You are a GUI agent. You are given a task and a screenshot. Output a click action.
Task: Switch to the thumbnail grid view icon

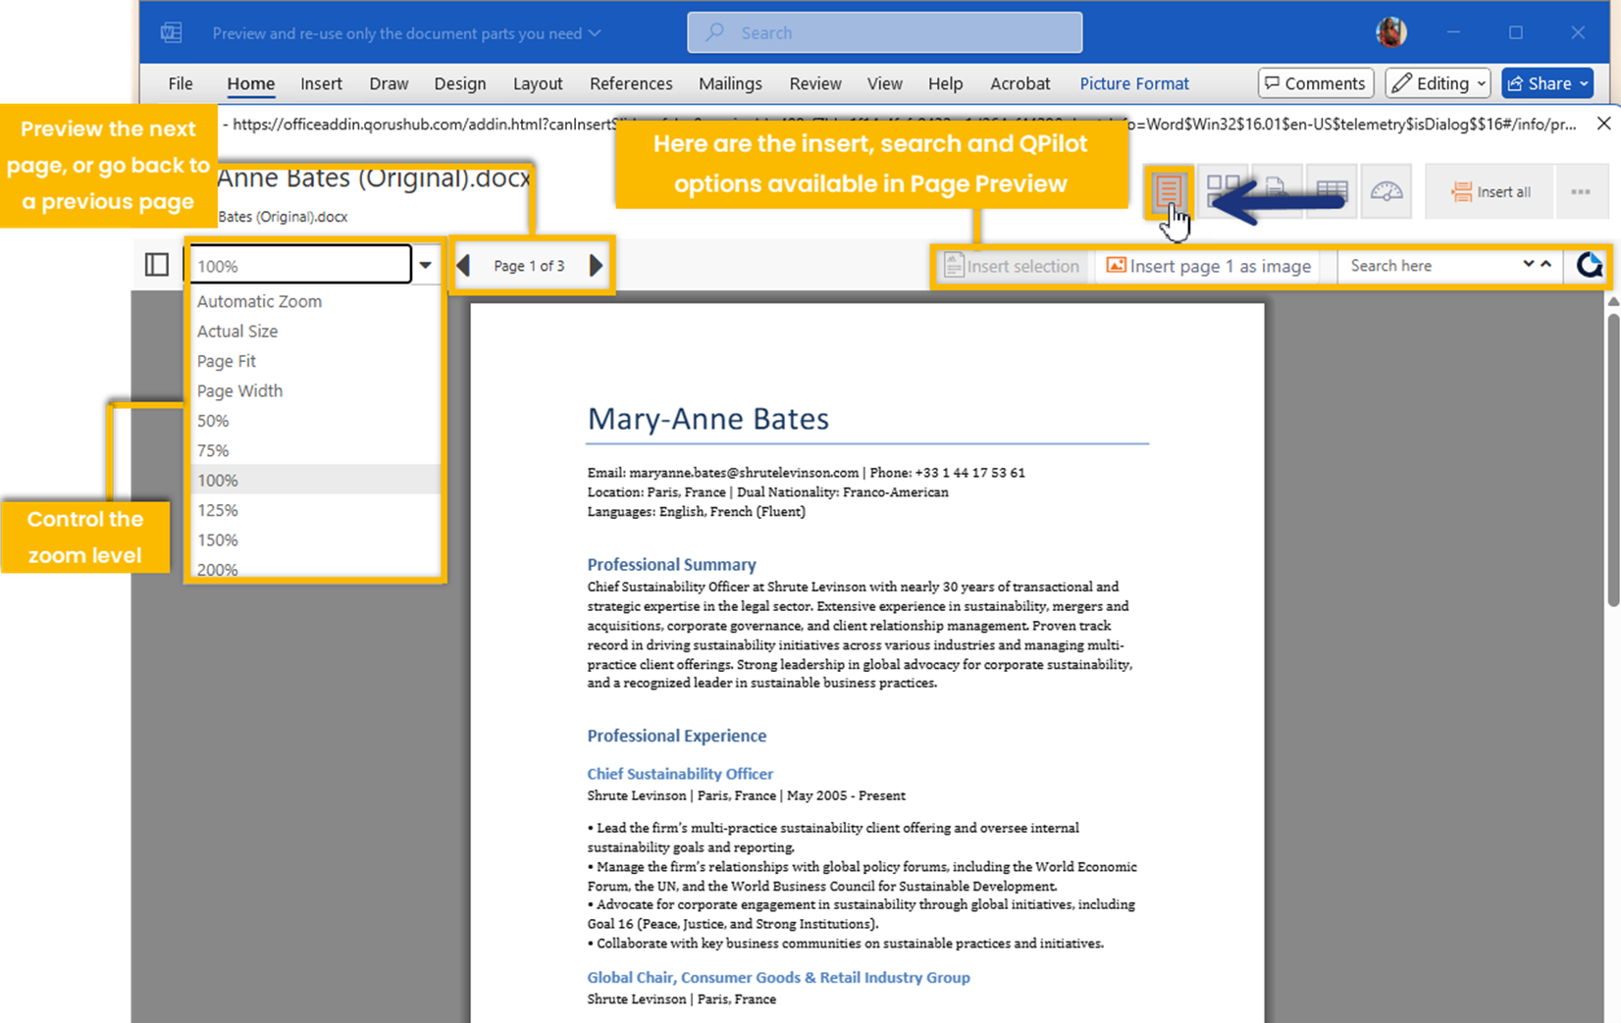[1223, 190]
